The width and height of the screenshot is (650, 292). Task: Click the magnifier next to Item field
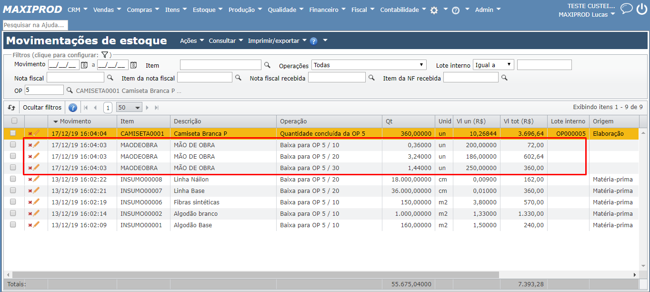pos(267,65)
